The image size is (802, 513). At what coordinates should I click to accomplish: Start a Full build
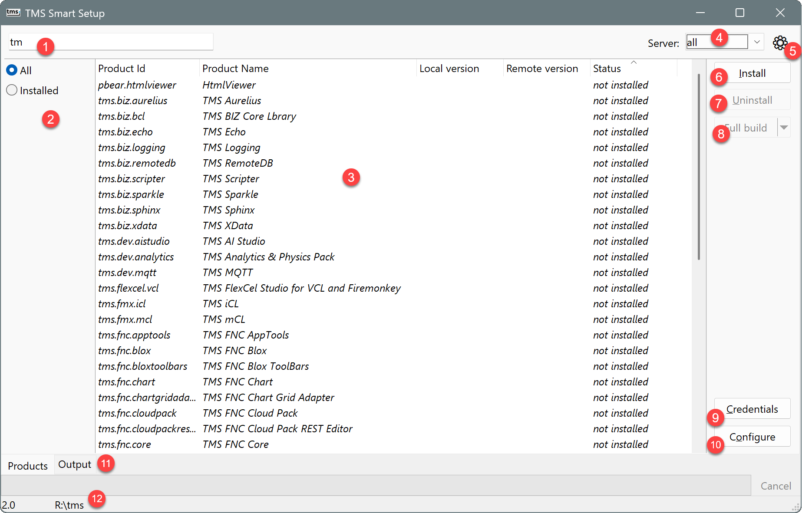tap(746, 127)
